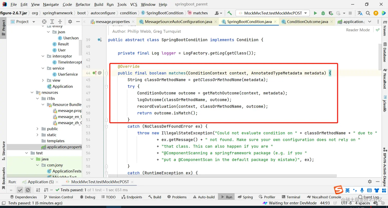Image resolution: width=388 pixels, height=208 pixels.
Task: Click the locate/select opened file target icon
Action: (44, 22)
